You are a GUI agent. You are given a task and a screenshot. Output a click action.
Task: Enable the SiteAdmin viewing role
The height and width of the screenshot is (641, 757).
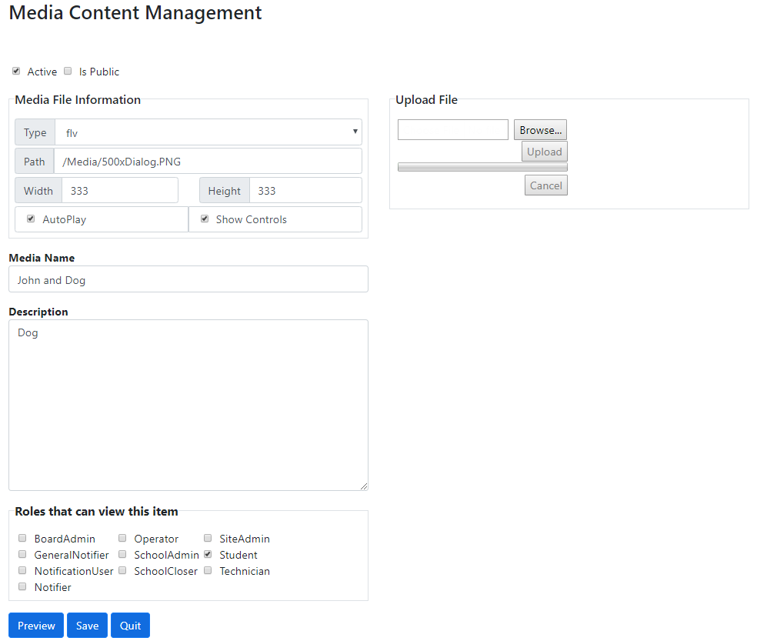coord(208,538)
